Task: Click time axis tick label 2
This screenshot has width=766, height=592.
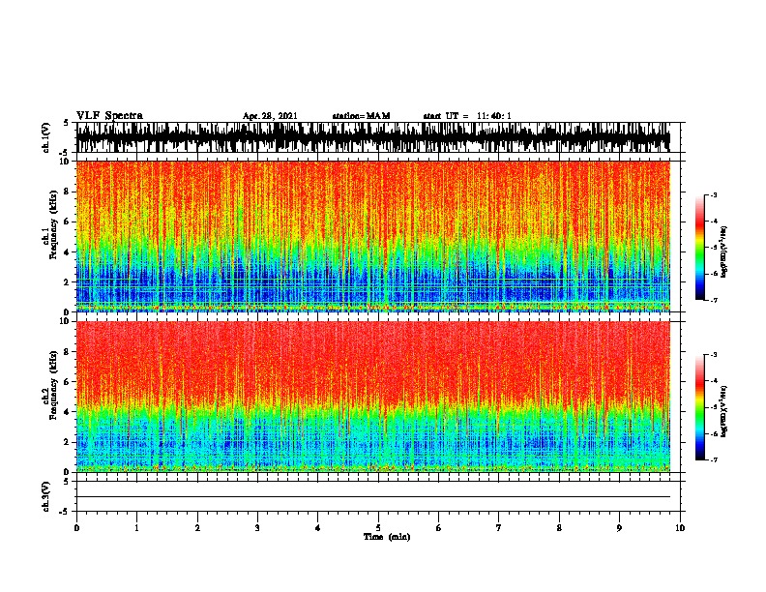Action: pos(197,528)
